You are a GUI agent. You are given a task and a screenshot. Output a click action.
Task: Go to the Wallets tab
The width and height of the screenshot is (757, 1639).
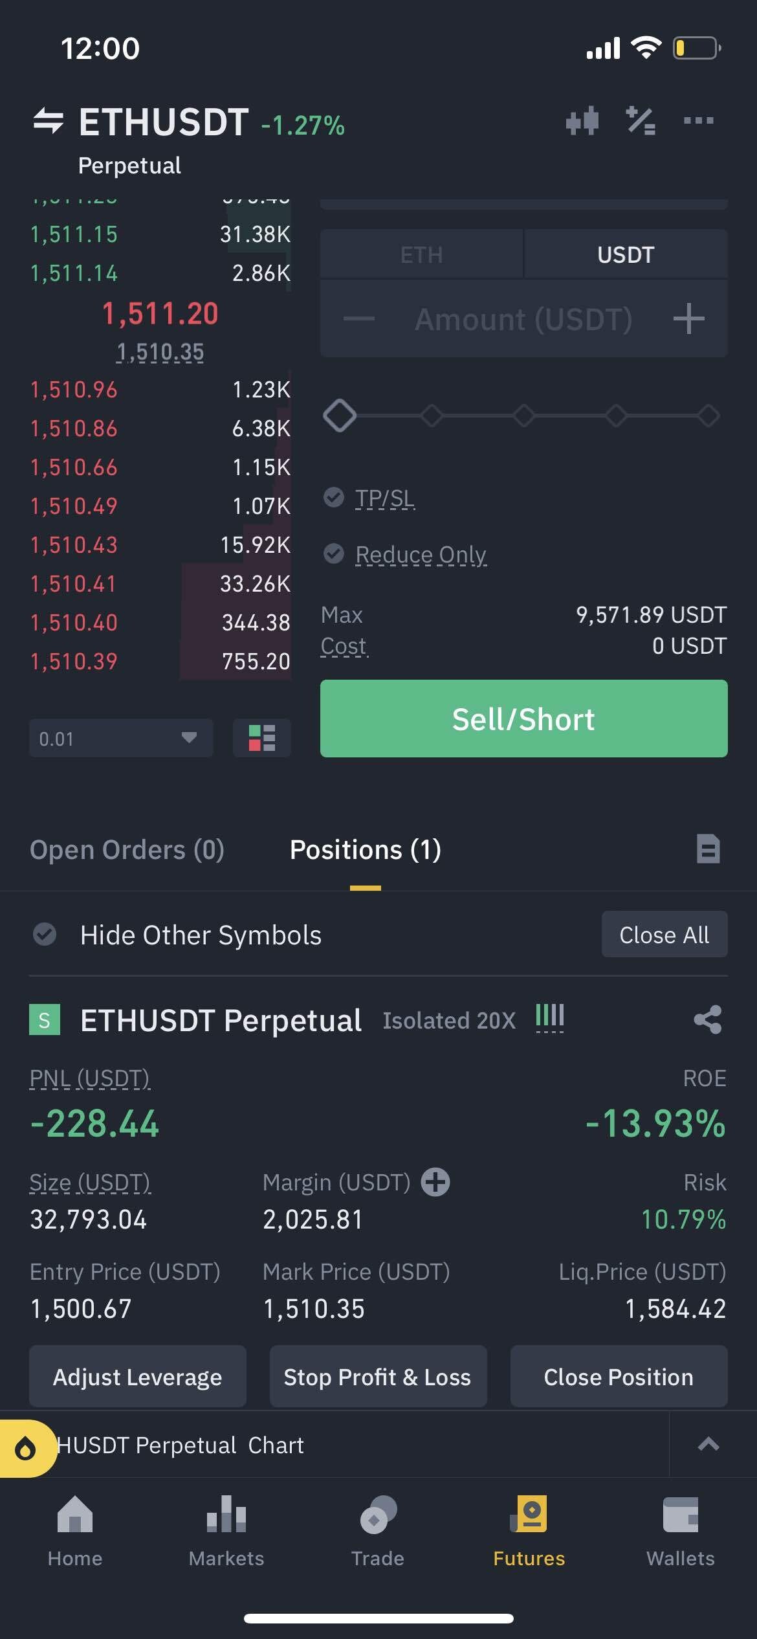click(x=680, y=1530)
